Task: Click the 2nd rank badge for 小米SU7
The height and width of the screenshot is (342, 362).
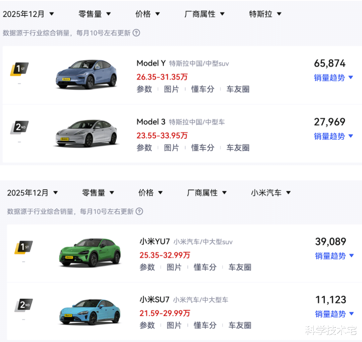Action: point(23,305)
